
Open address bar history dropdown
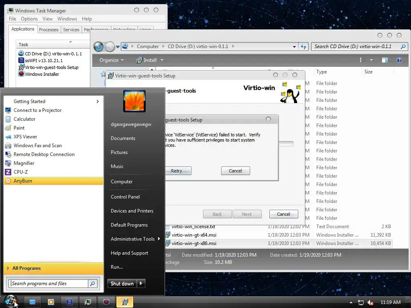point(294,47)
